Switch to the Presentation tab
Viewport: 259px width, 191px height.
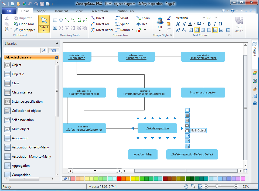pos(99,11)
